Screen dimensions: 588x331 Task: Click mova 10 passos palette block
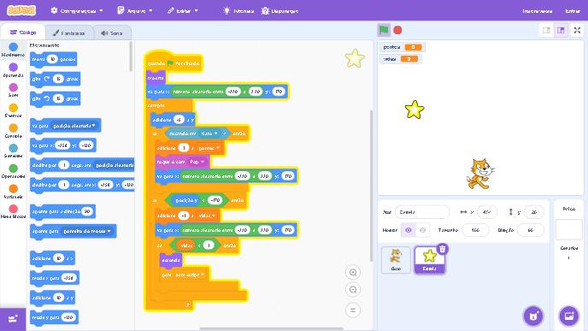point(53,59)
